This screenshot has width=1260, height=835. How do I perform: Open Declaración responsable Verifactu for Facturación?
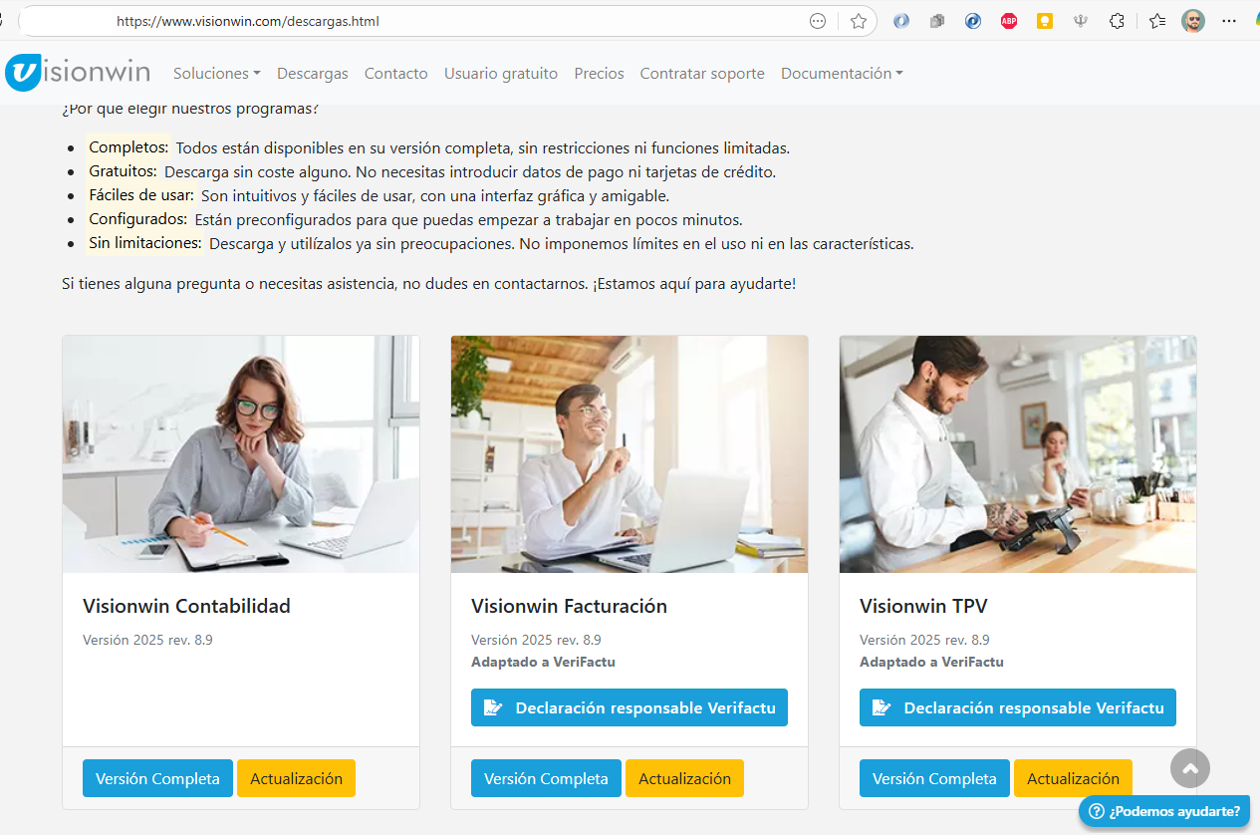(x=630, y=707)
